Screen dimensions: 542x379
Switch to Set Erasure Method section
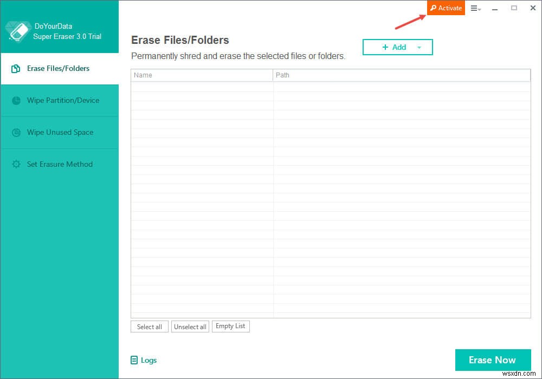pyautogui.click(x=60, y=164)
